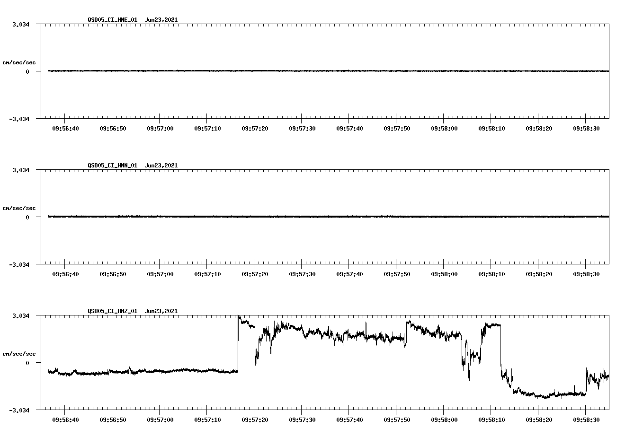
Task: Select 09:58:10 tick label under HNN plot
Action: [491, 274]
